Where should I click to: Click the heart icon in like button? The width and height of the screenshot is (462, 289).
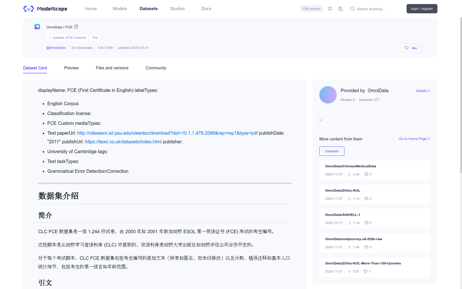click(407, 48)
